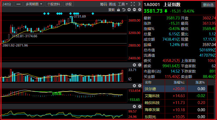The height and width of the screenshot is (120, 217).
Task: Open the 个股资料 tab
Action: click(x=54, y=4)
